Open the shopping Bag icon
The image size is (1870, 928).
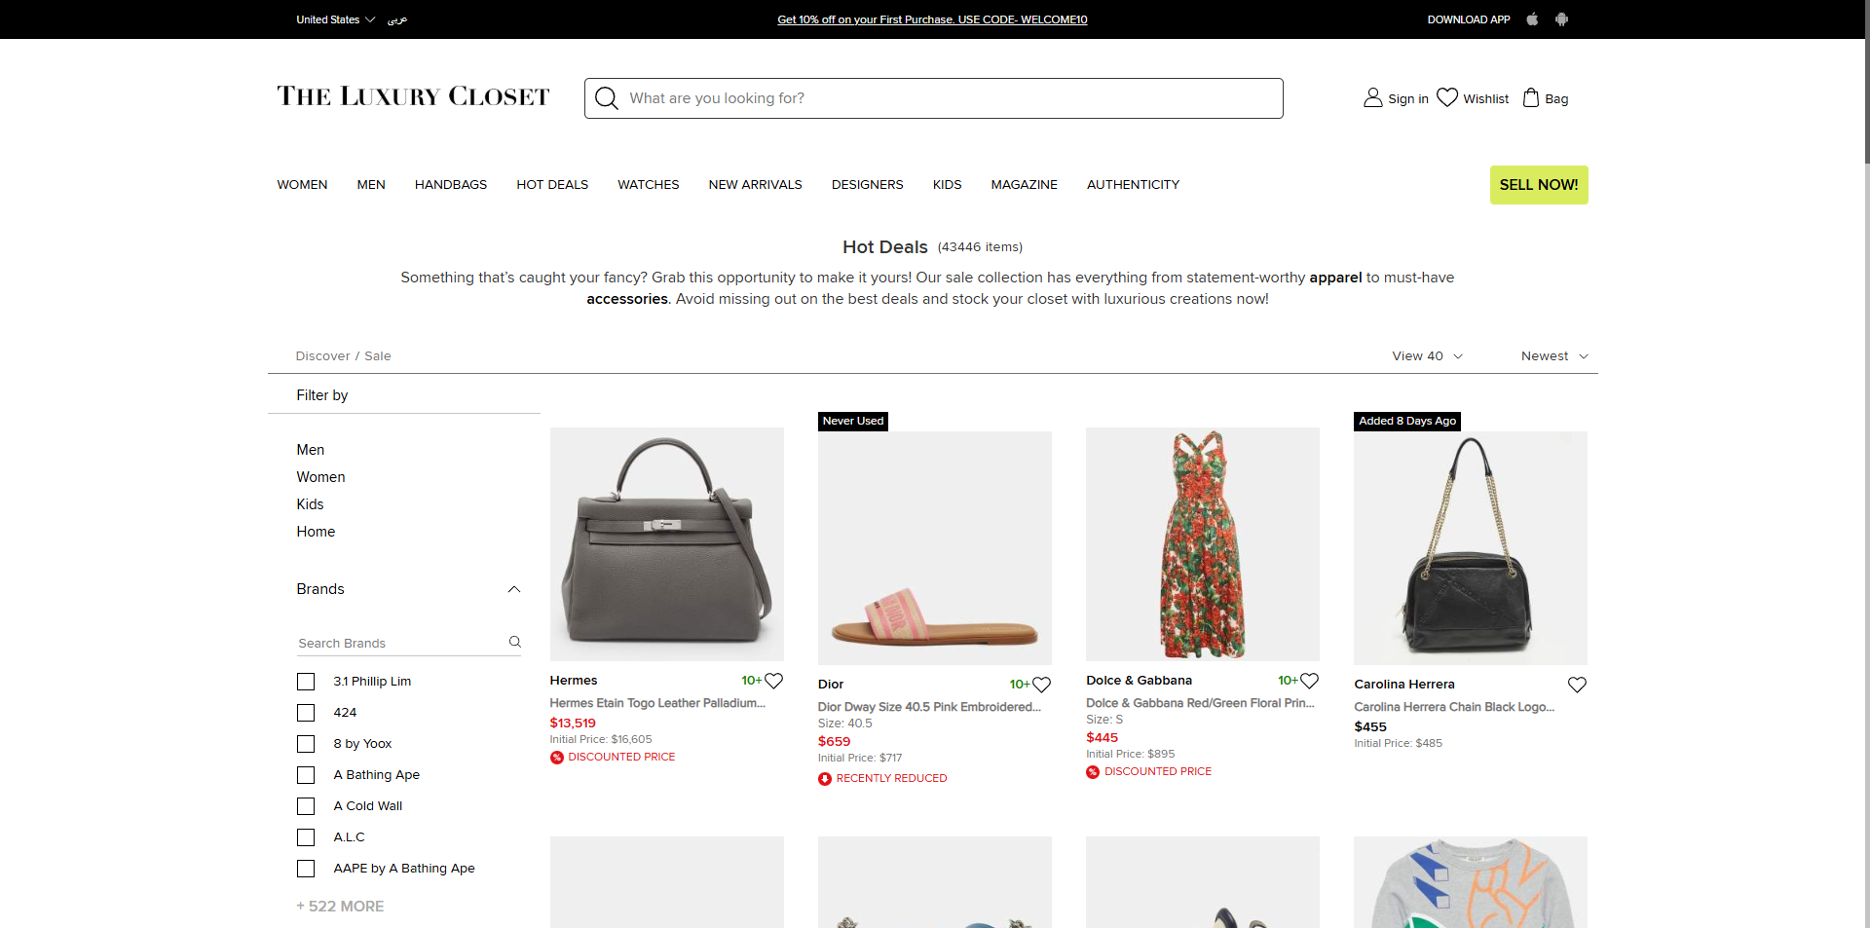(1530, 97)
